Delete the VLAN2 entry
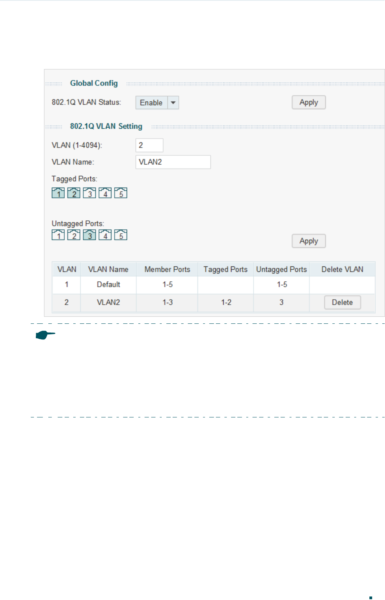The image size is (385, 600). click(x=343, y=302)
